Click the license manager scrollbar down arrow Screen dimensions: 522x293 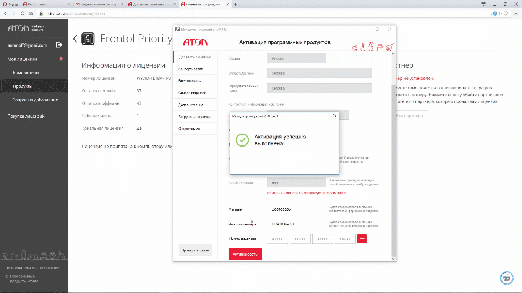tap(394, 259)
